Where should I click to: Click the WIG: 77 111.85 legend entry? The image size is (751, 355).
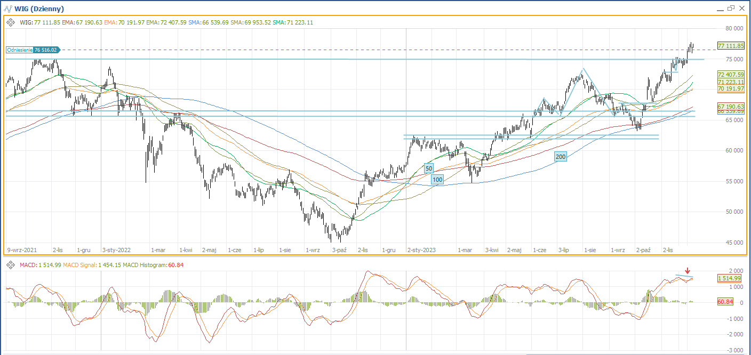[40, 22]
